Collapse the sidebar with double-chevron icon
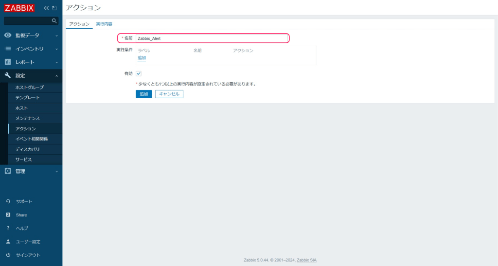498x266 pixels. point(47,8)
